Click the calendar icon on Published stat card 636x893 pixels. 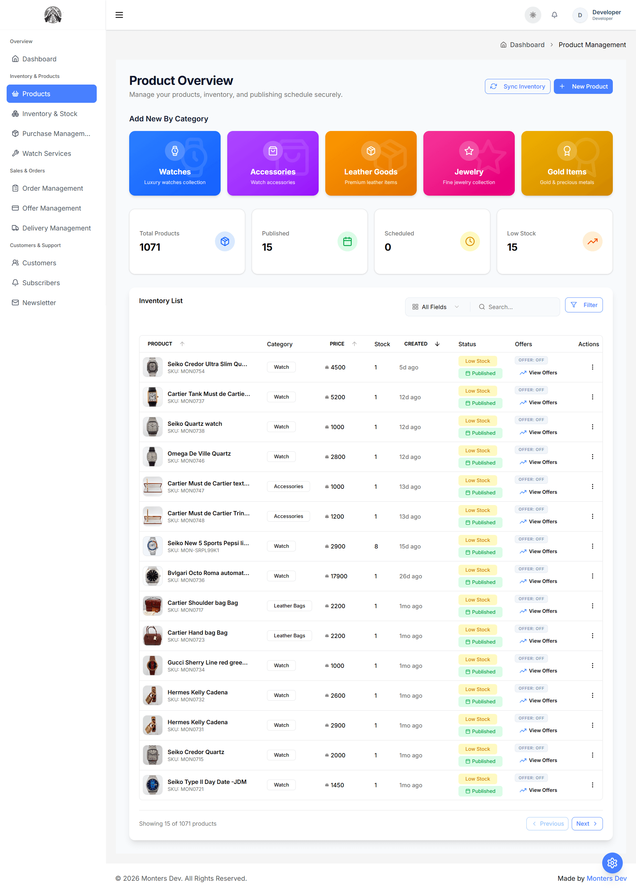pos(347,241)
